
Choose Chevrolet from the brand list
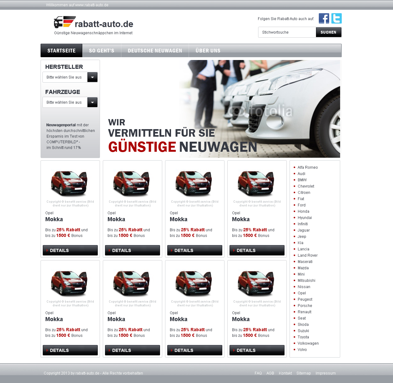click(306, 186)
